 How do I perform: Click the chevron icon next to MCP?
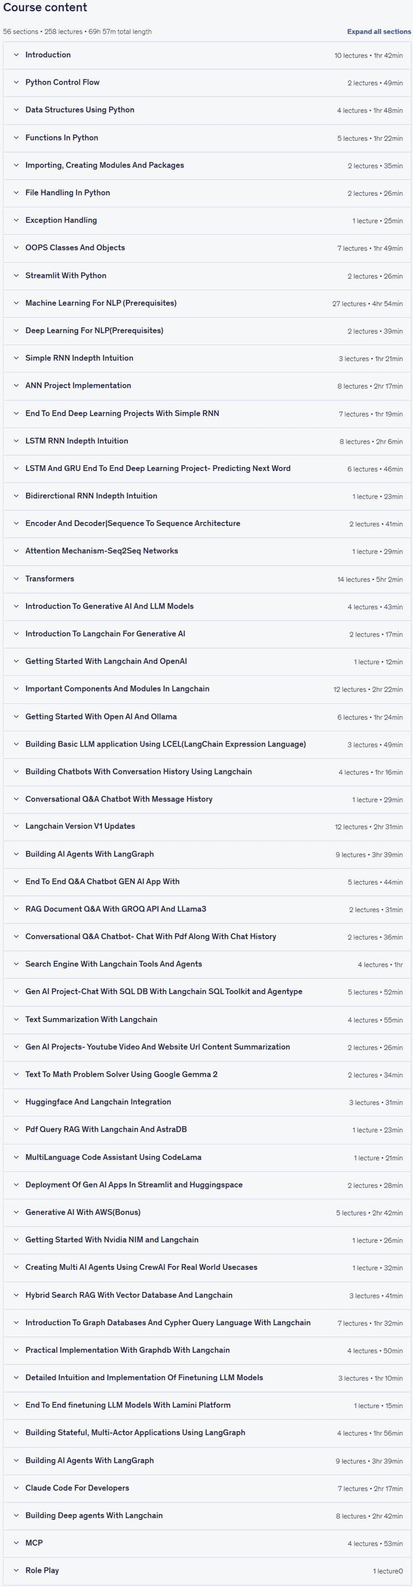click(16, 1542)
